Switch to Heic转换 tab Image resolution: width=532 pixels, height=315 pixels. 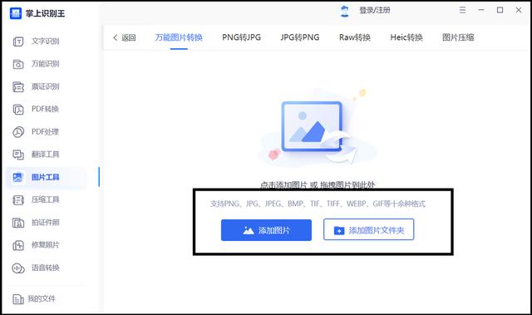point(406,37)
